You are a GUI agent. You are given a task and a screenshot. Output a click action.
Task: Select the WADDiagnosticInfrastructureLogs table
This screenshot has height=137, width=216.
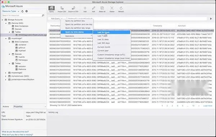(32, 35)
